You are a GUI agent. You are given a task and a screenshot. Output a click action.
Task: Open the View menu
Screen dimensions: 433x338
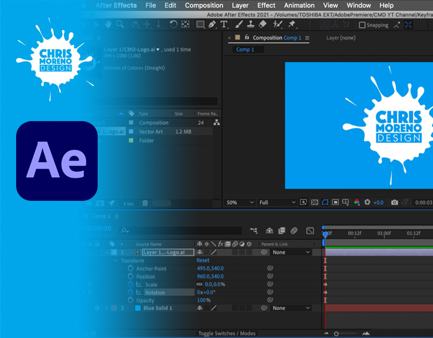coord(331,5)
